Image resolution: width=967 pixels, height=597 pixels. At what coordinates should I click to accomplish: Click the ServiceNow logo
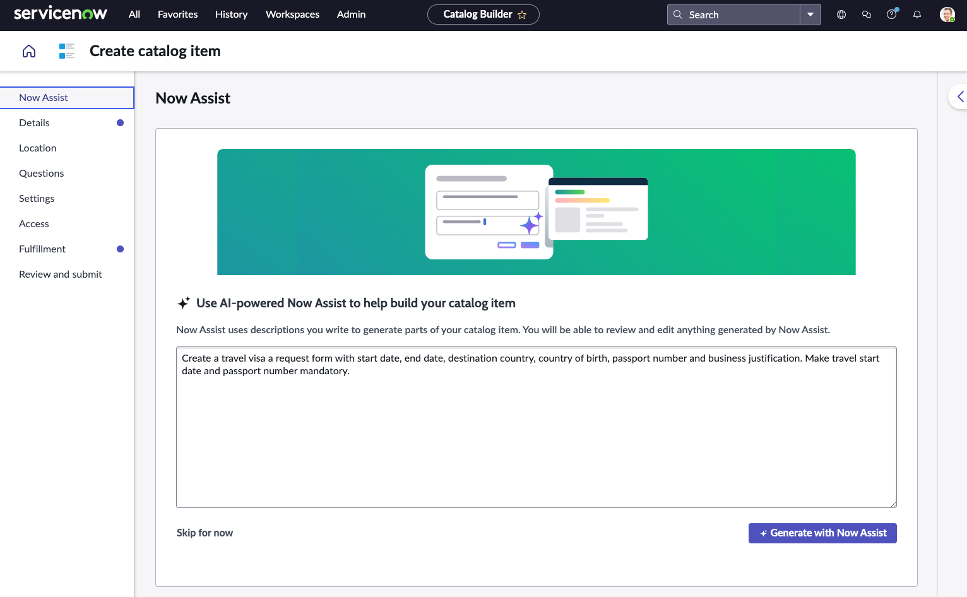(61, 14)
